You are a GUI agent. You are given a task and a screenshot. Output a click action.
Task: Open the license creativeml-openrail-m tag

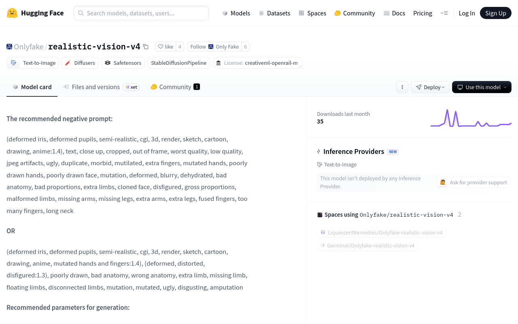coord(257,63)
